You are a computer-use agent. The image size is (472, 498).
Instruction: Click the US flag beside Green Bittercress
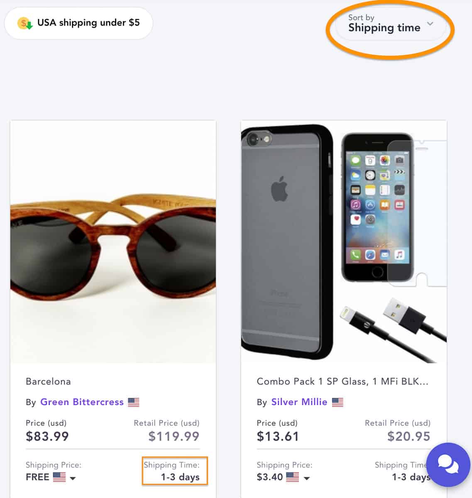point(133,402)
